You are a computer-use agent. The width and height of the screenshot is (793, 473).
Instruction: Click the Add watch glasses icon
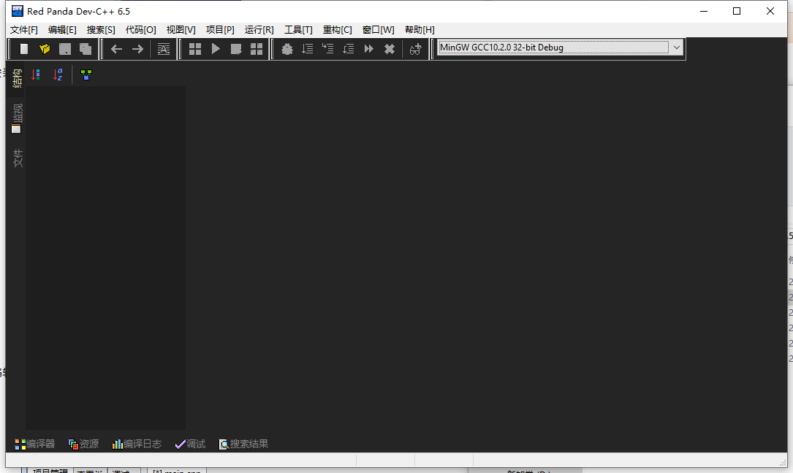pyautogui.click(x=415, y=49)
